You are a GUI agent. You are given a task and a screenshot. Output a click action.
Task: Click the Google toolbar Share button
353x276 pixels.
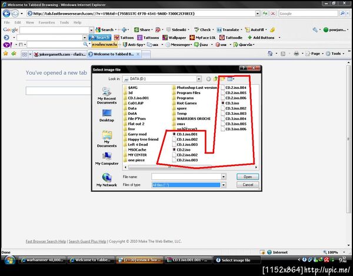143,29
